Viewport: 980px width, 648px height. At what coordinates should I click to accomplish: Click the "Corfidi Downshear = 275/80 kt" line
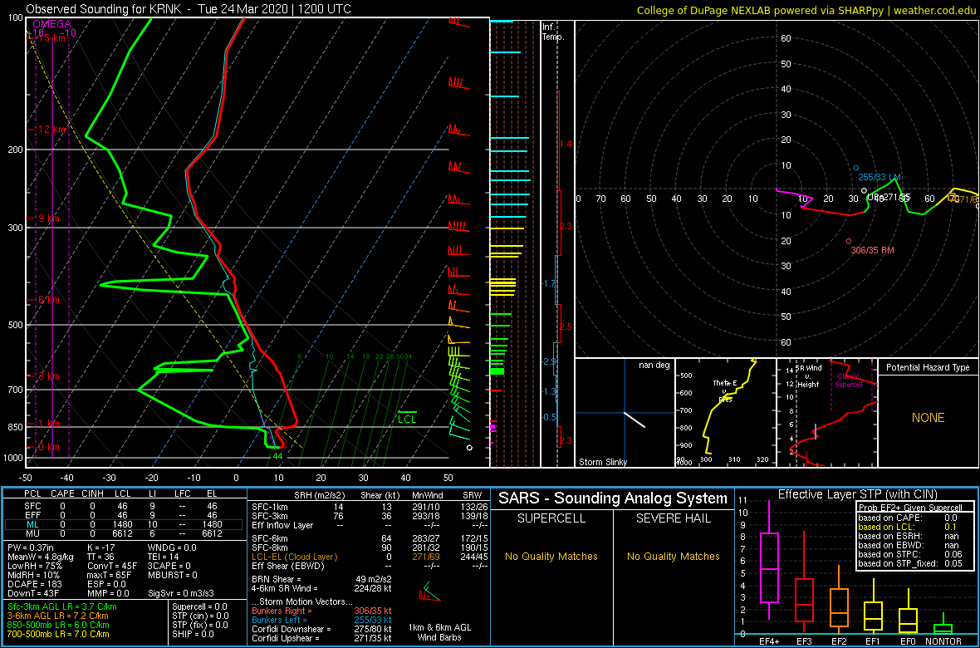pyautogui.click(x=322, y=630)
